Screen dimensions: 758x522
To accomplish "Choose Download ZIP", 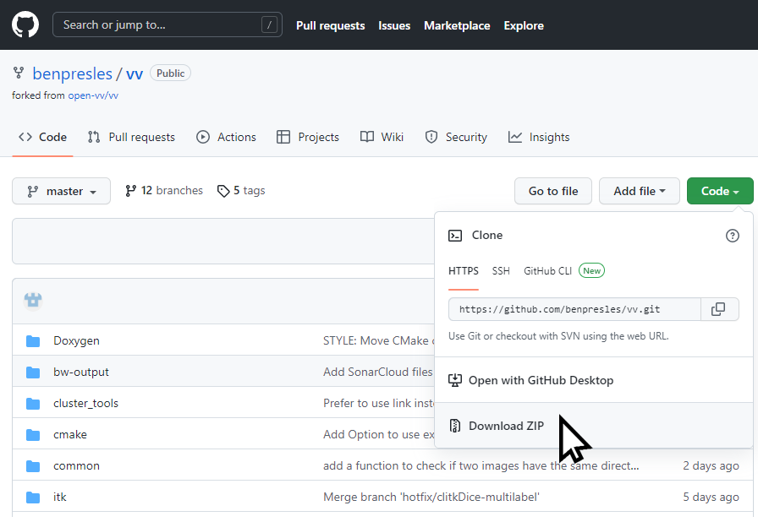I will 594,426.
